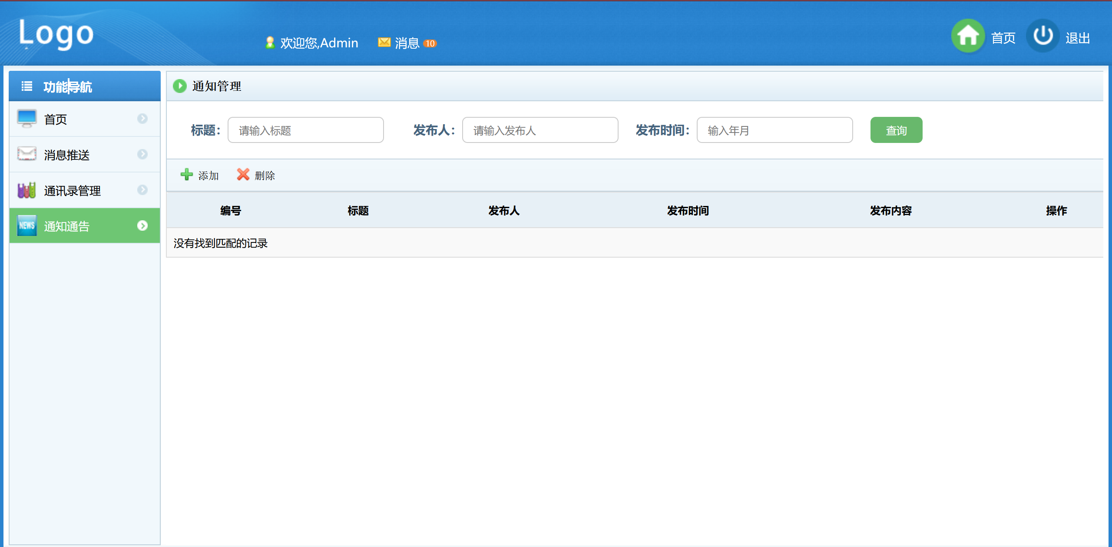Click the arrow chevron on 首页 row
This screenshot has width=1112, height=547.
click(142, 119)
